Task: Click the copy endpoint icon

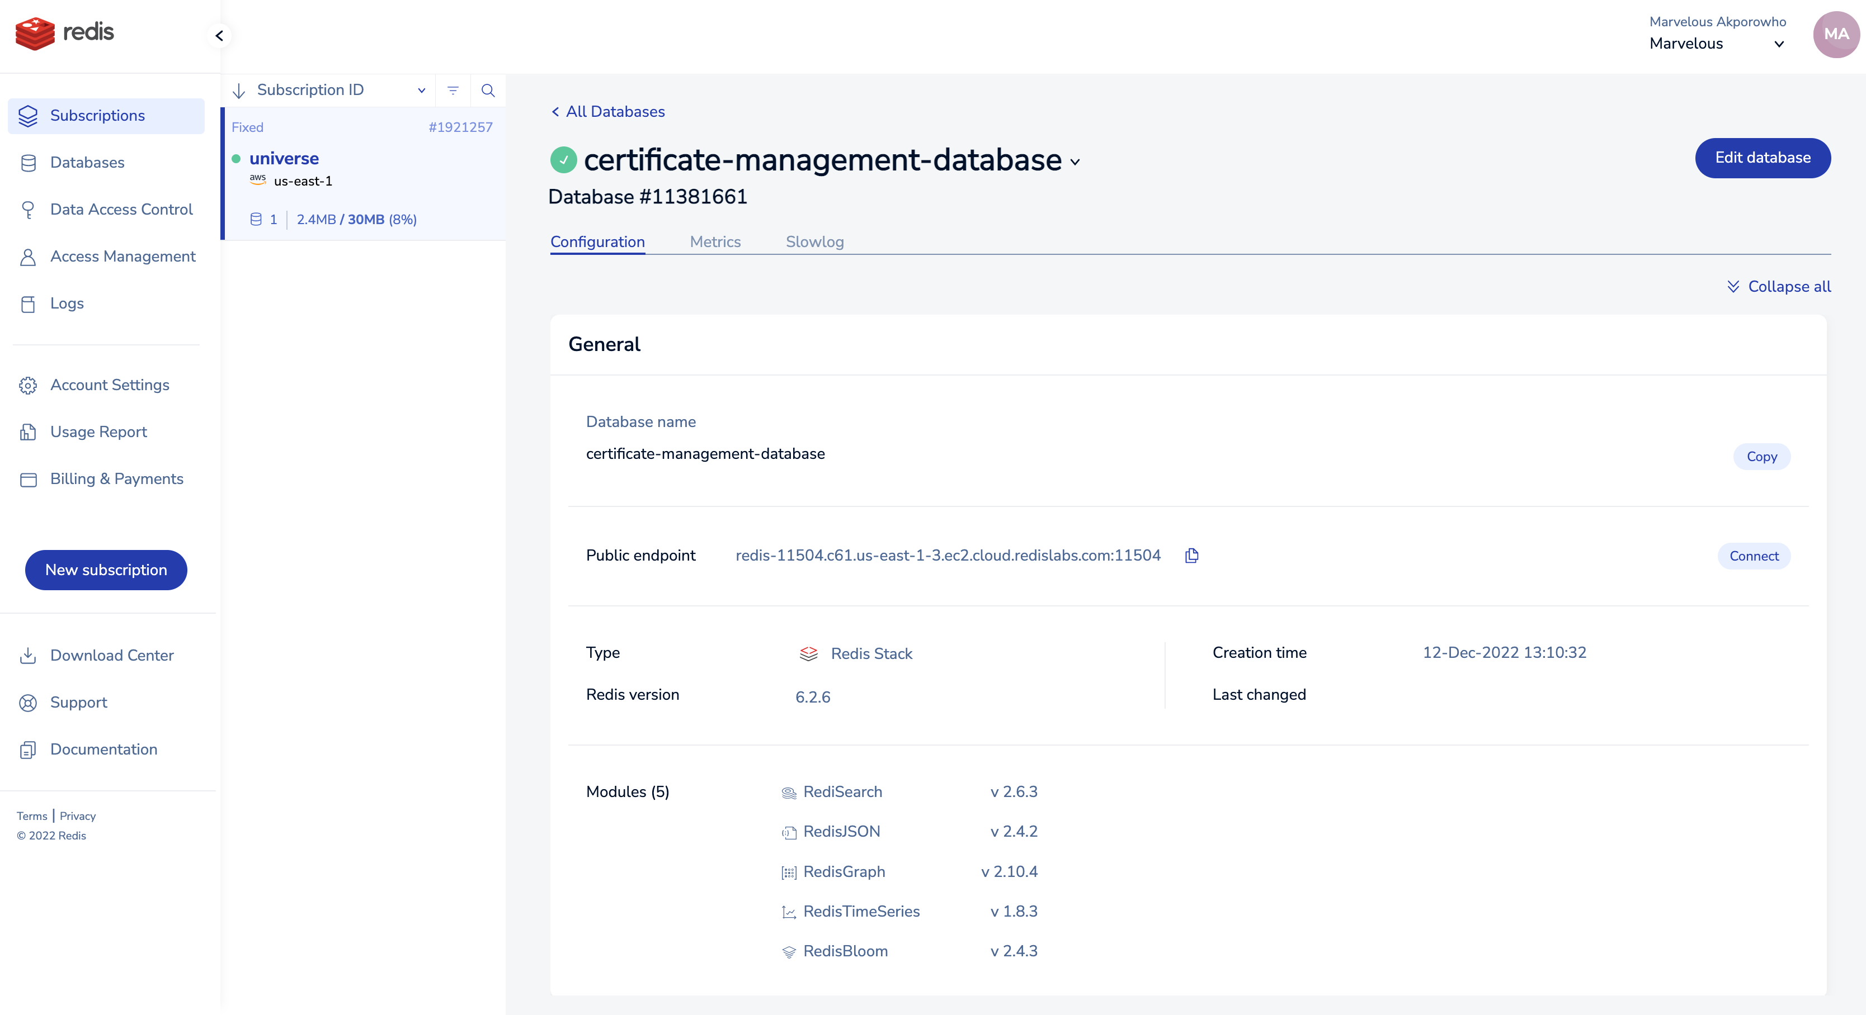Action: (1191, 555)
